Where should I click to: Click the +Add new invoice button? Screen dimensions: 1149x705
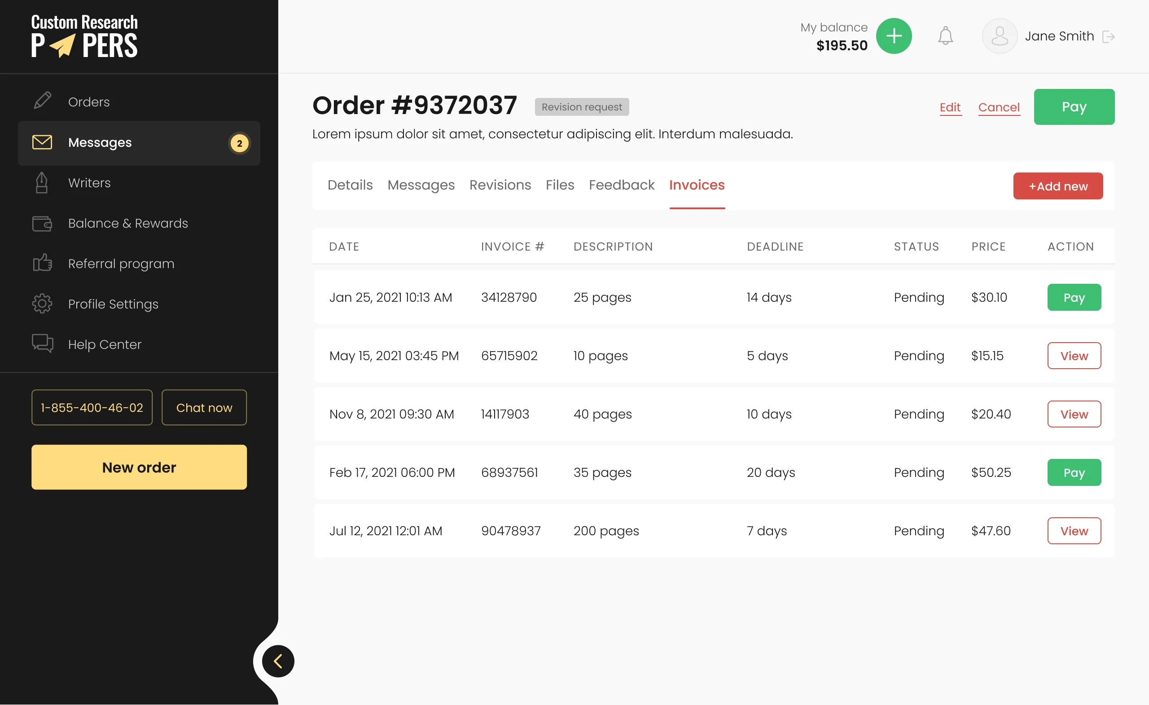click(1057, 186)
